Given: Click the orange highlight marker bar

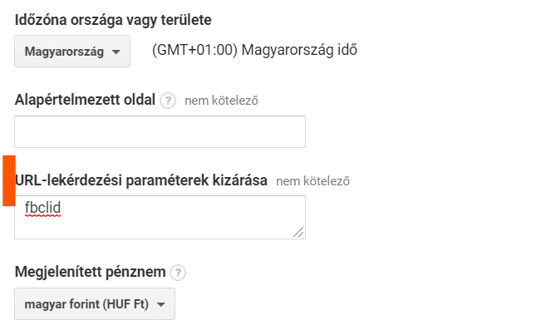Looking at the screenshot, I should pyautogui.click(x=9, y=180).
